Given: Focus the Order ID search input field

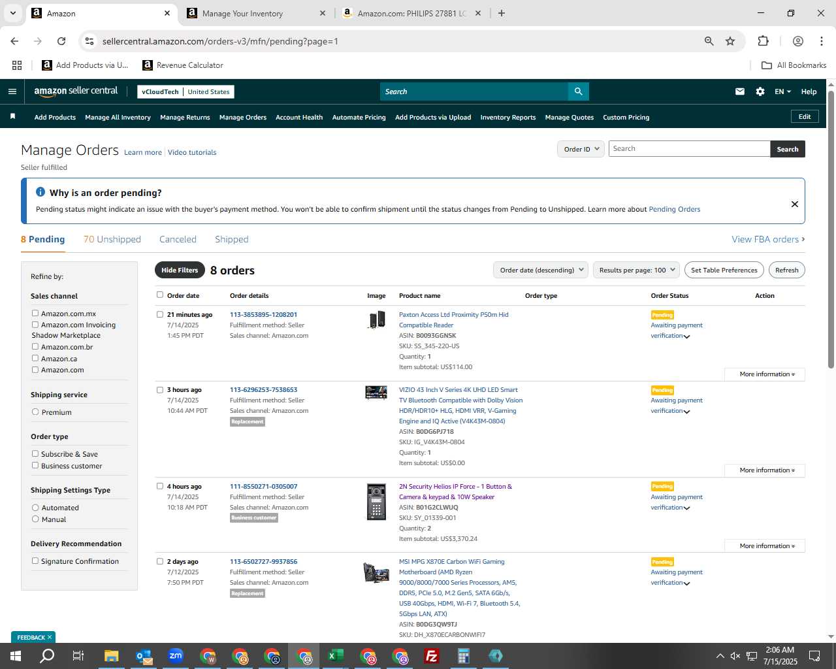Looking at the screenshot, I should tap(689, 149).
